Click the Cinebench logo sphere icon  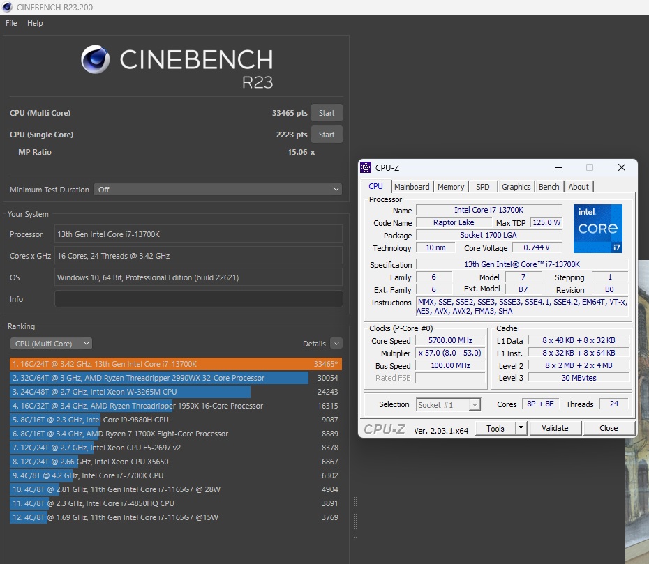point(96,59)
